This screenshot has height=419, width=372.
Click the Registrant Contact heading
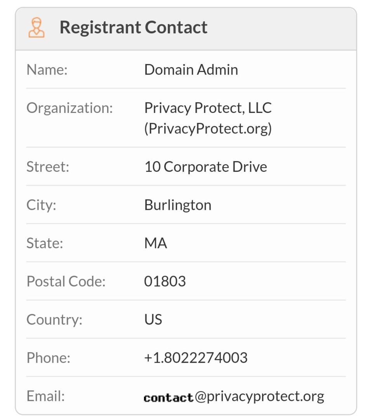pyautogui.click(x=133, y=28)
